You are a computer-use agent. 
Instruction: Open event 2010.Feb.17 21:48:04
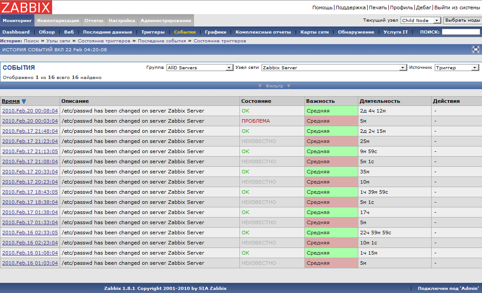click(x=30, y=131)
